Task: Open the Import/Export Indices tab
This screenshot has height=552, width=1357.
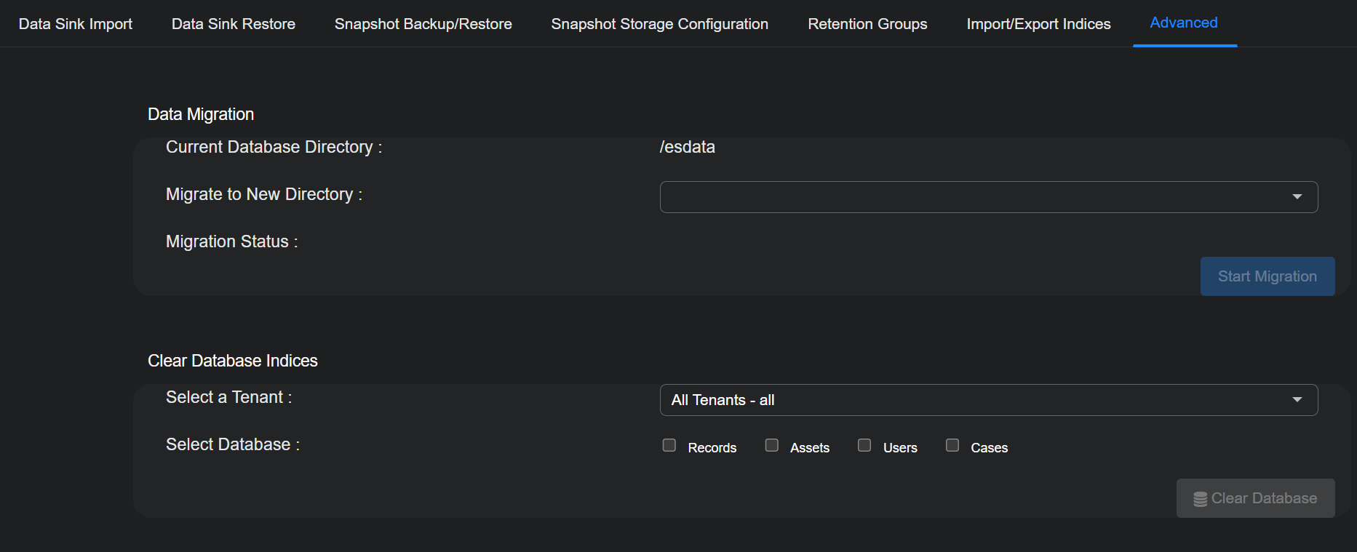Action: tap(1038, 24)
